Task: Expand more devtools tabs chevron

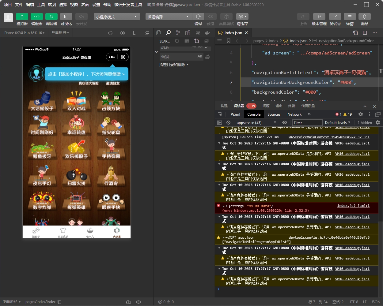Action: coord(309,114)
